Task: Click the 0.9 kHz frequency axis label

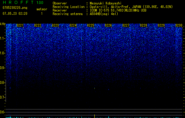Action: point(3,68)
